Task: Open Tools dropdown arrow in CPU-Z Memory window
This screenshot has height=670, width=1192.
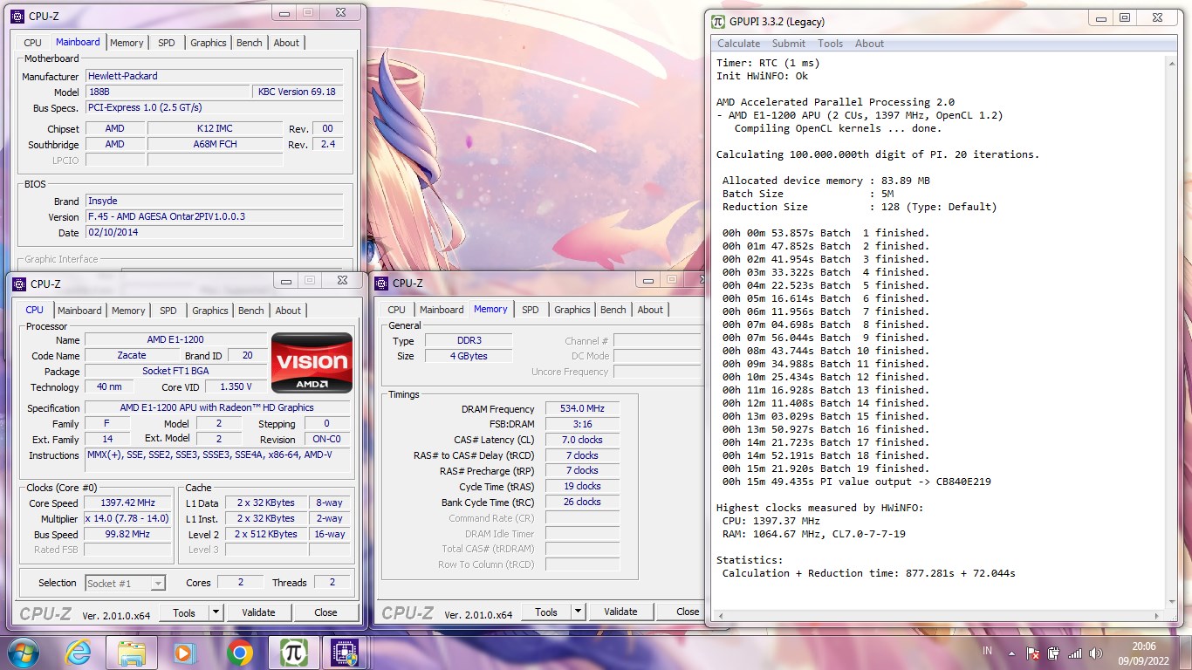Action: [x=578, y=612]
